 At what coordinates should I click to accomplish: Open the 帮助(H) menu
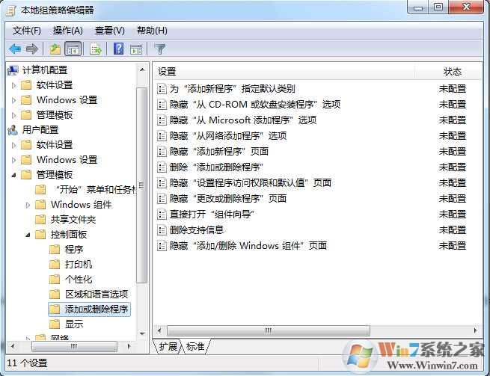tap(152, 31)
